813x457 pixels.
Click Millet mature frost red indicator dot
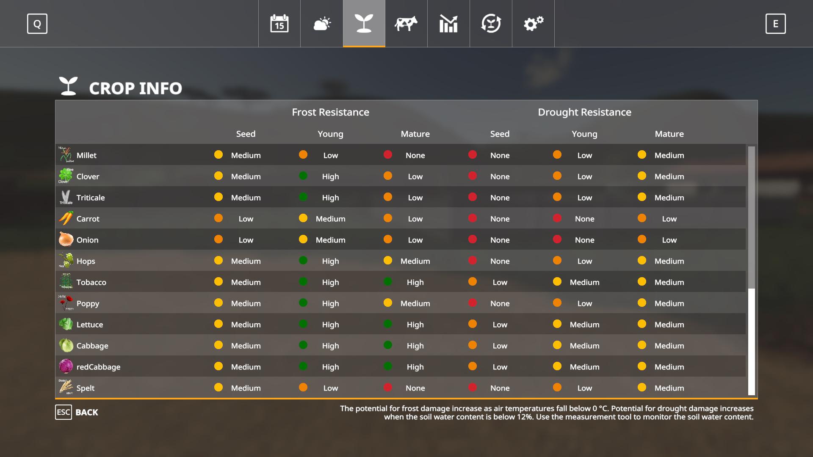(387, 155)
